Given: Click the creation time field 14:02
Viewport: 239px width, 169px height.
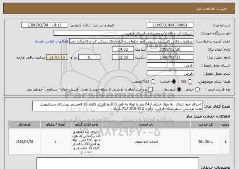Looking at the screenshot, I should pyautogui.click(x=123, y=49).
